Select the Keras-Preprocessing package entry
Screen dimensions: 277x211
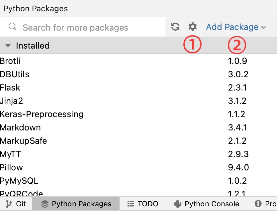42,114
